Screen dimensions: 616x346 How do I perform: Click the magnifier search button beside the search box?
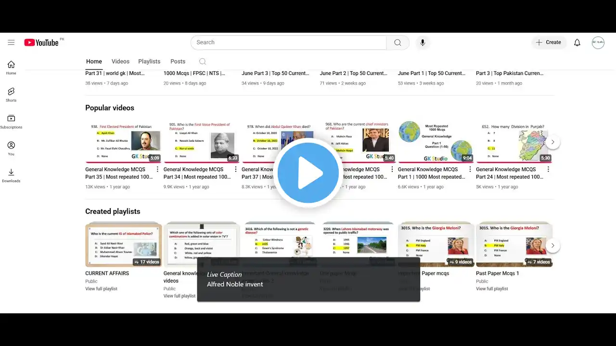[398, 42]
